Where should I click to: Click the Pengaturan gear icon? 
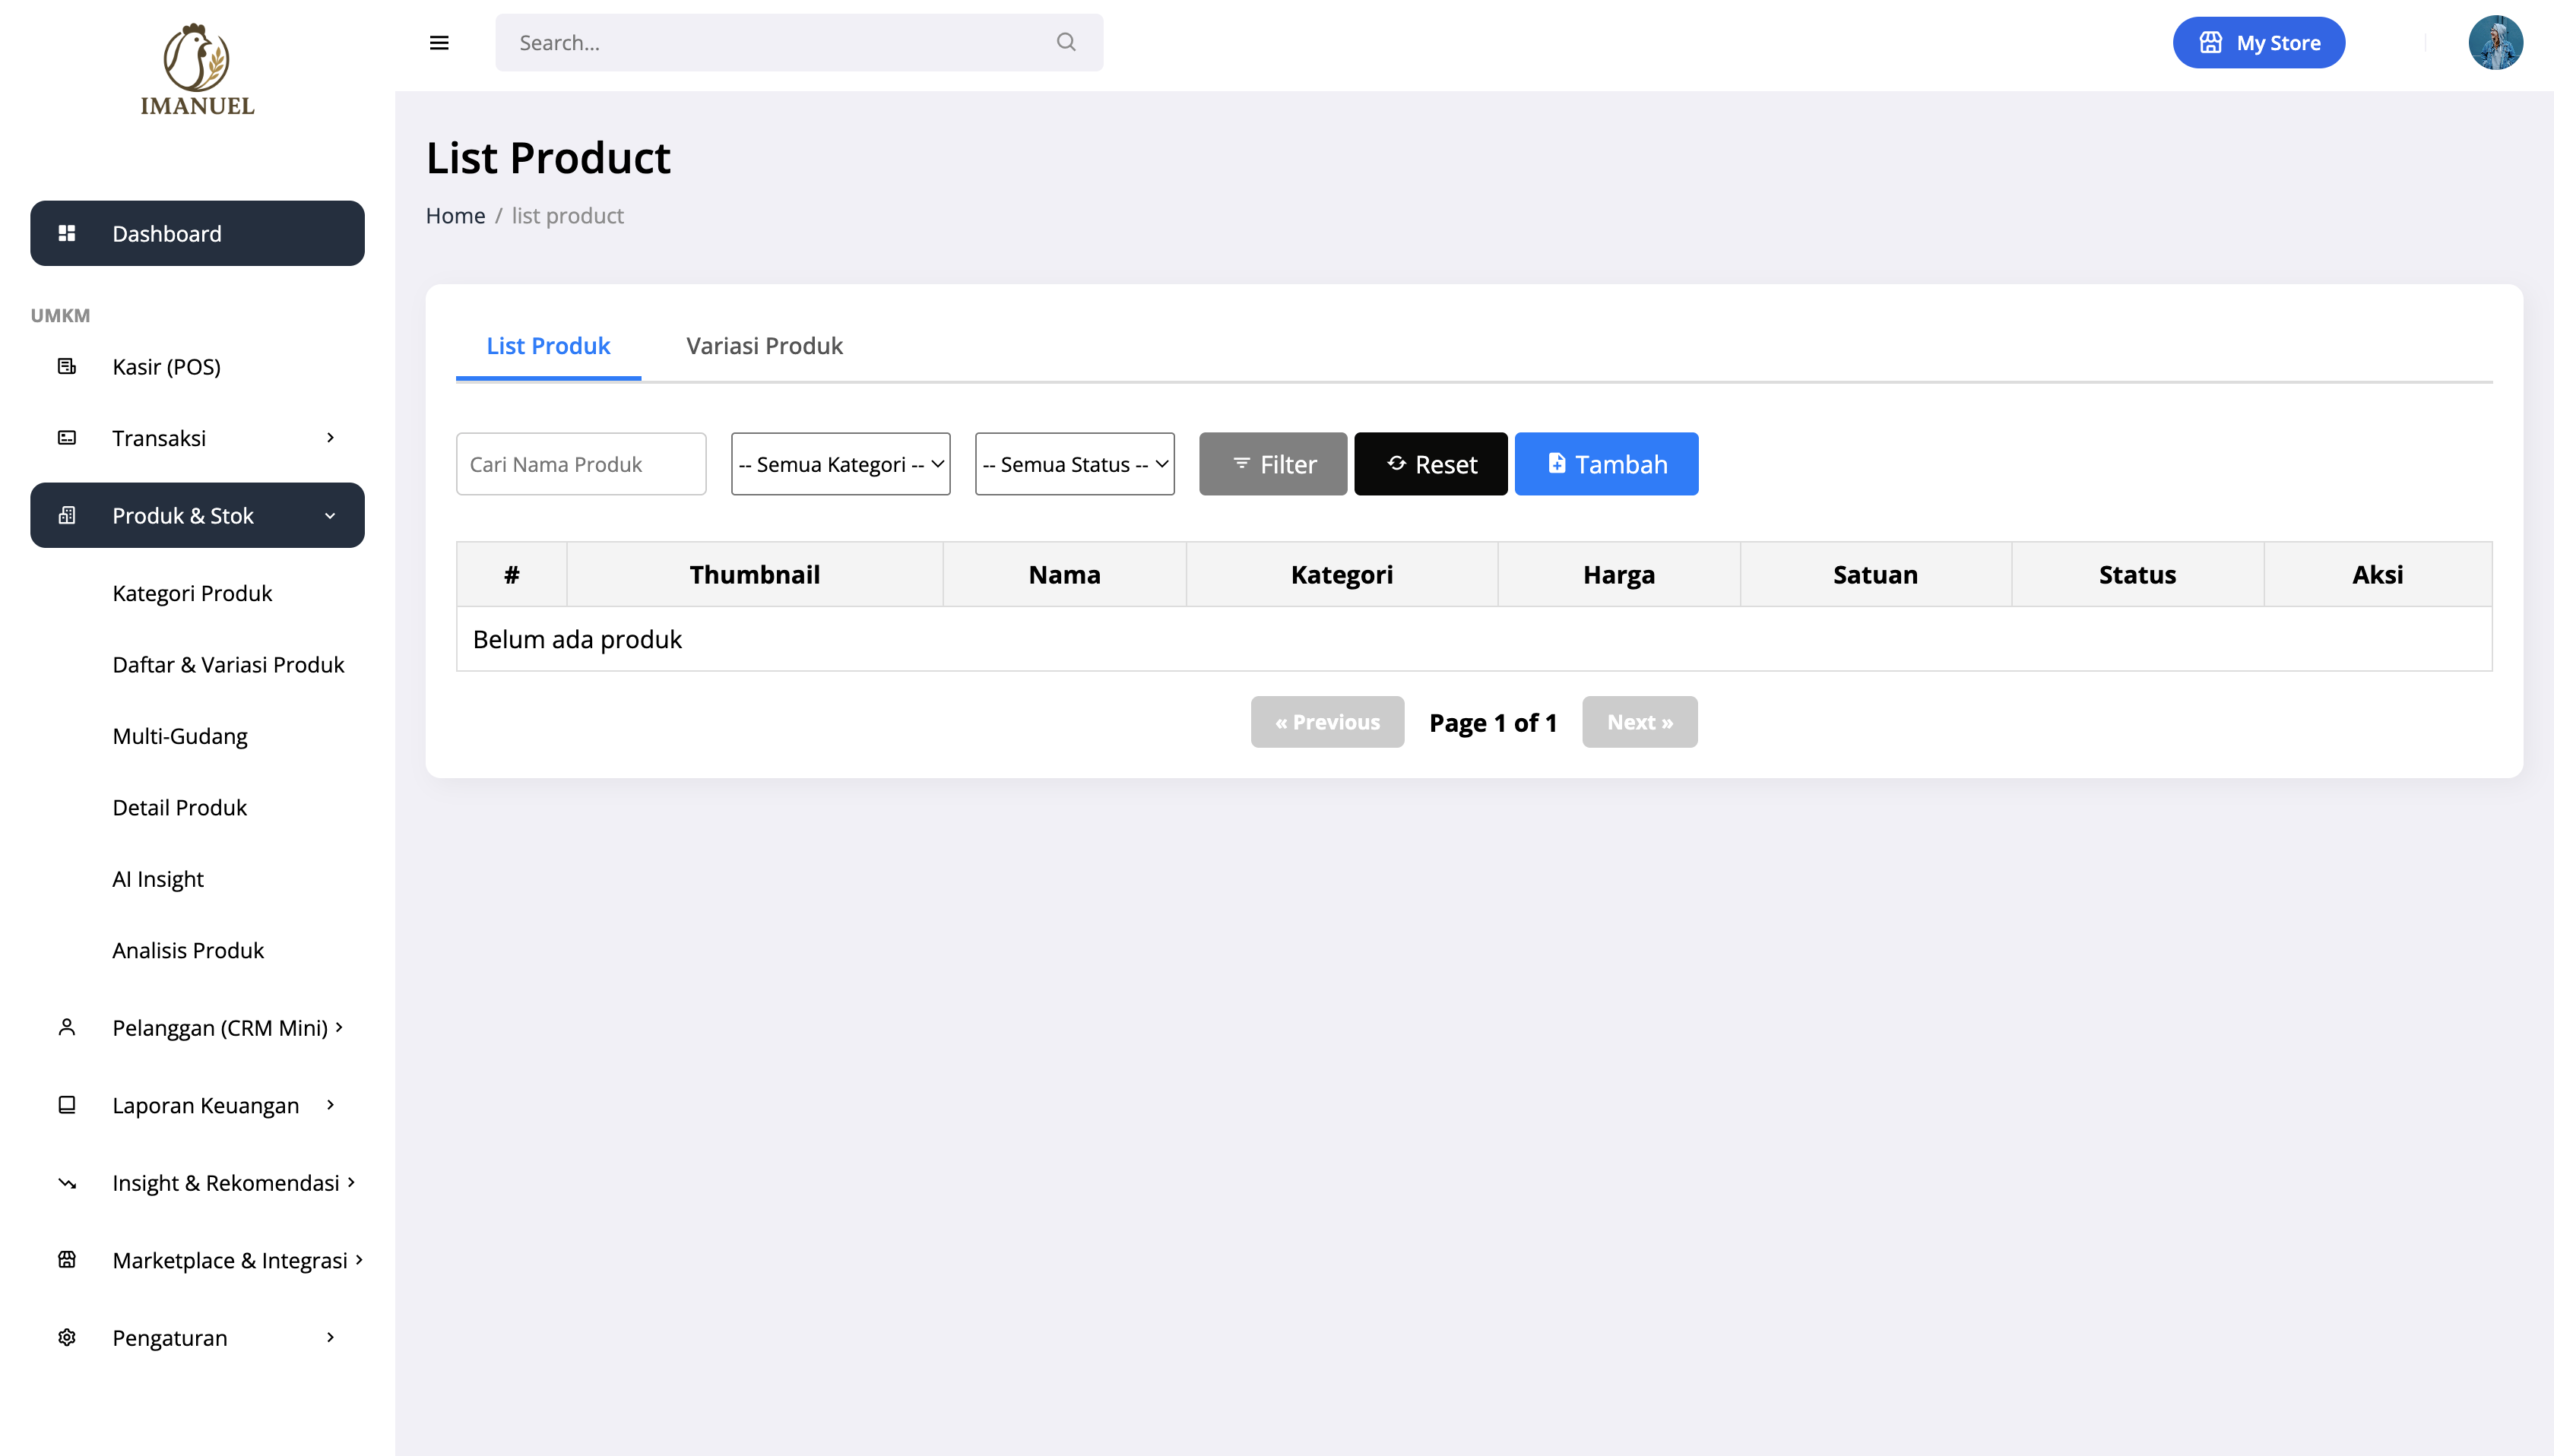pyautogui.click(x=67, y=1337)
